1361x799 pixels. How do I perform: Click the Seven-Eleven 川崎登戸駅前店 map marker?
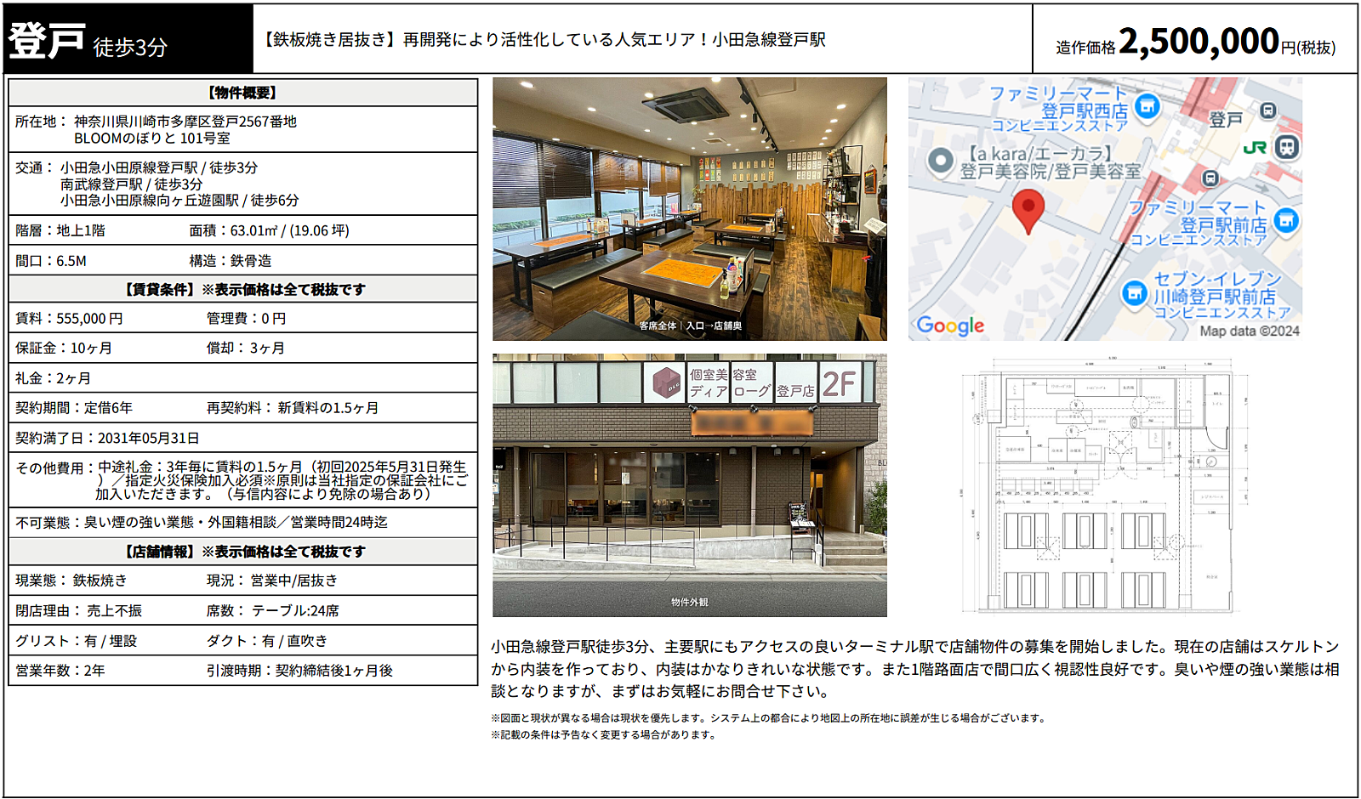click(x=1135, y=294)
